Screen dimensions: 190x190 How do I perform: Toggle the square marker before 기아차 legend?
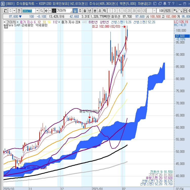pyautogui.click(x=4, y=22)
